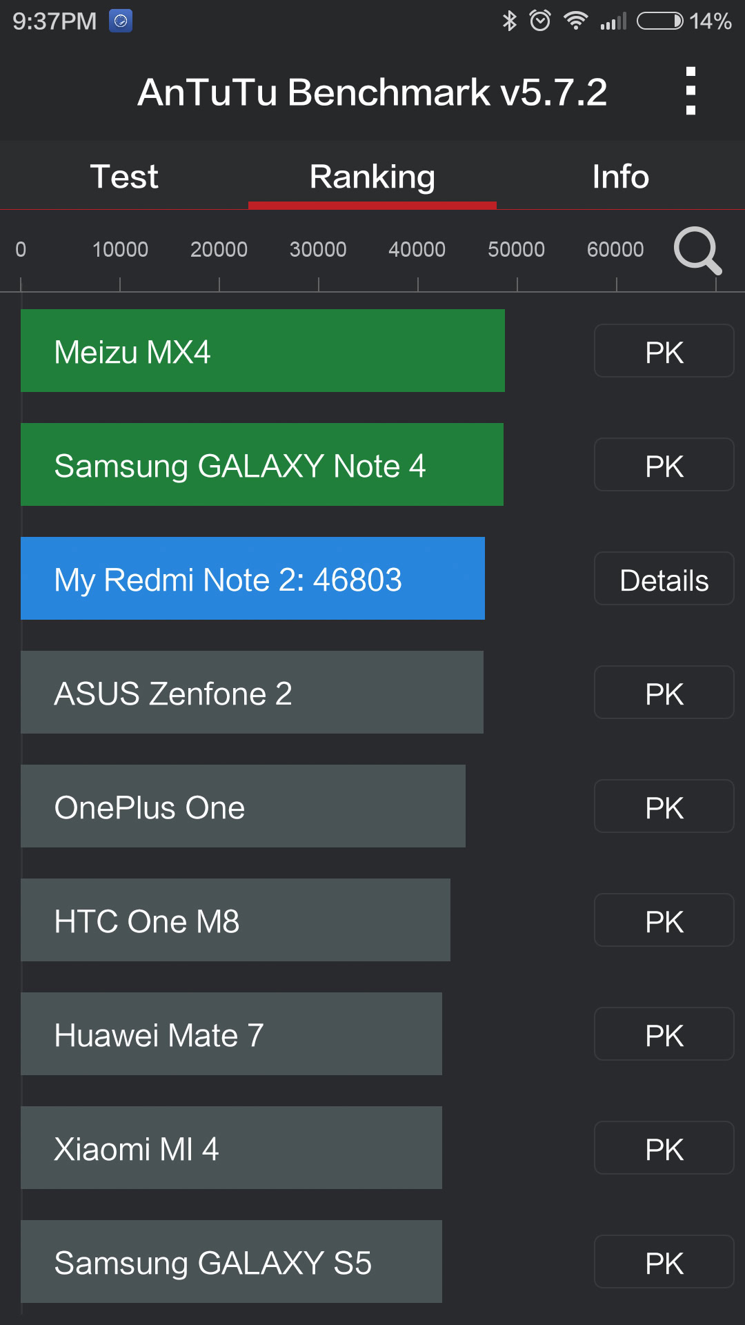Tap the alarm clock status icon
The height and width of the screenshot is (1325, 745).
[540, 21]
